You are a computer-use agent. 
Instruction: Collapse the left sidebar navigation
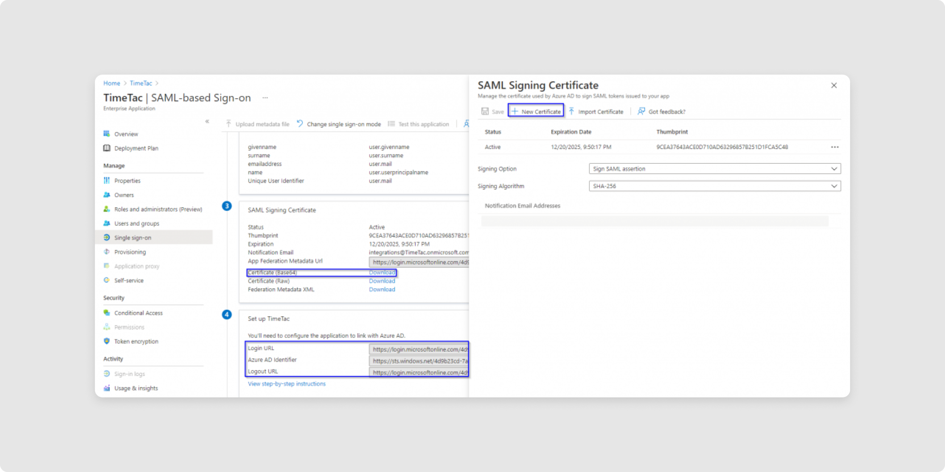[207, 122]
